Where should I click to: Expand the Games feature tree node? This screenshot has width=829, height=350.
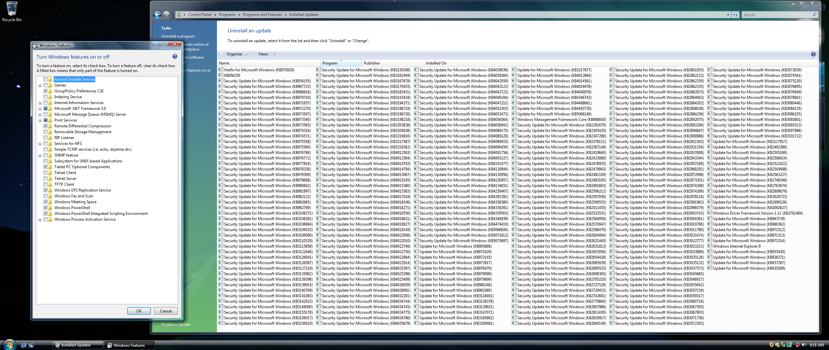[40, 86]
